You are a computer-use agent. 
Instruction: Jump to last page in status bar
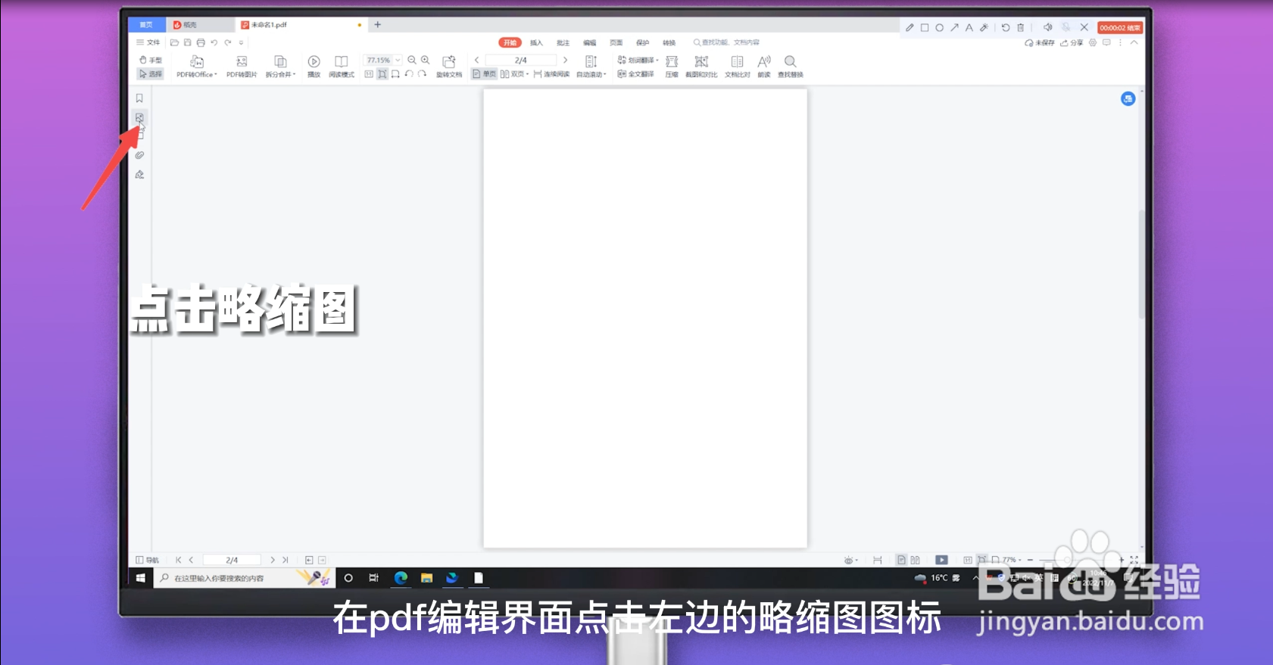[285, 560]
